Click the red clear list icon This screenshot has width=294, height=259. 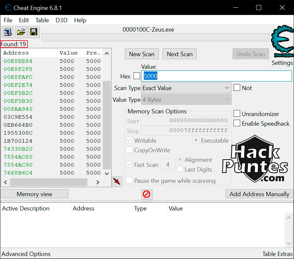(x=147, y=194)
